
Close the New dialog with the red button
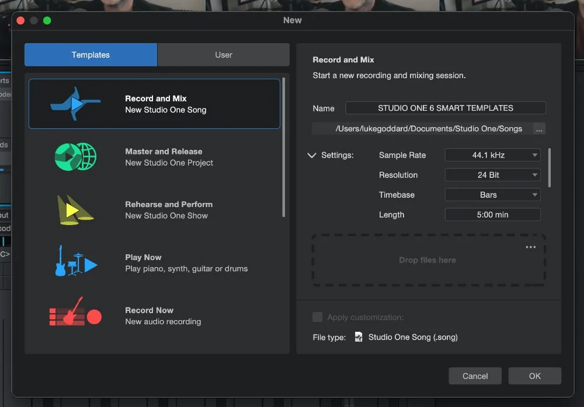coord(21,20)
